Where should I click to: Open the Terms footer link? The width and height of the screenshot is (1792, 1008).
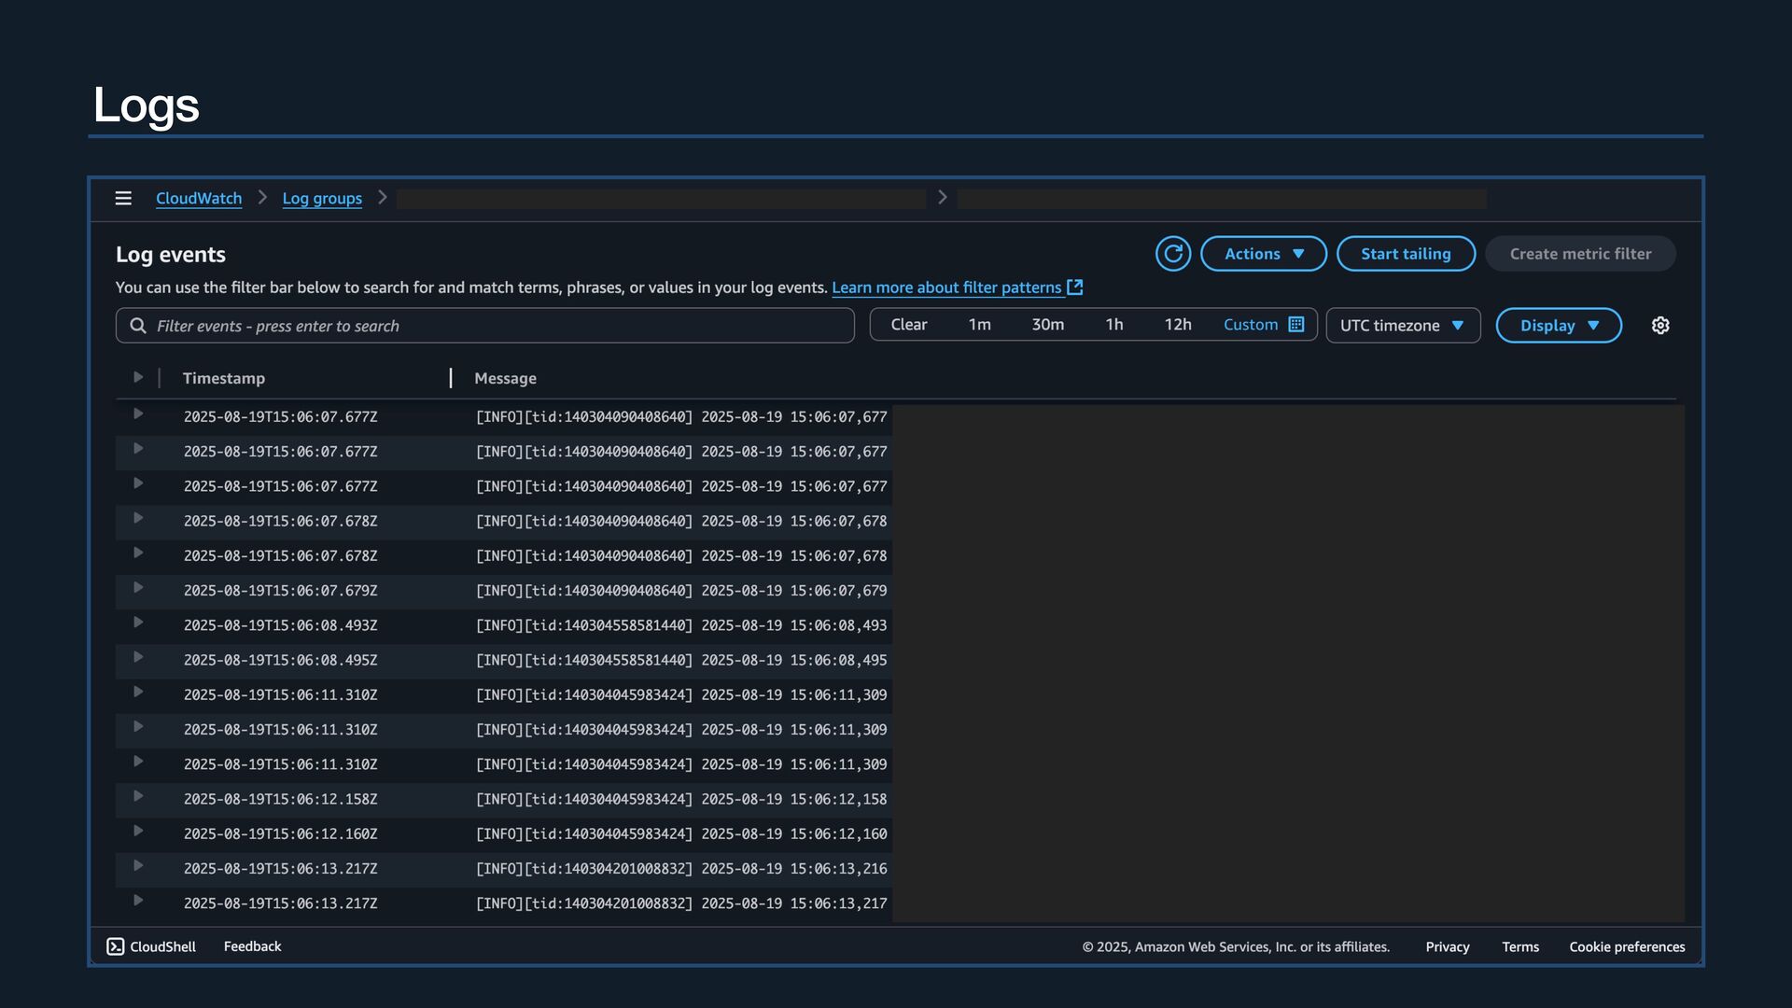pos(1520,946)
